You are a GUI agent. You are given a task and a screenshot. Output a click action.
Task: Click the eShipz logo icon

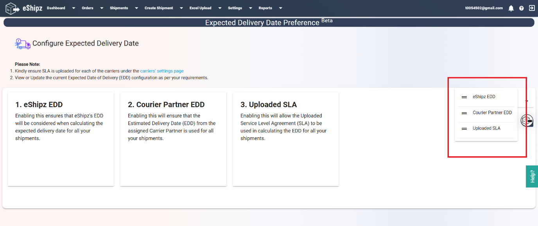coord(13,8)
